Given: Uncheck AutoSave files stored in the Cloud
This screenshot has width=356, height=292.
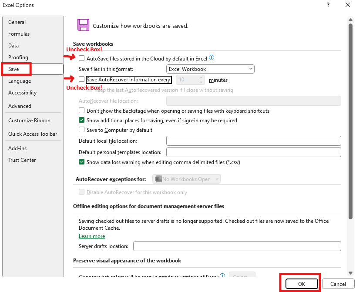Looking at the screenshot, I should 81,58.
